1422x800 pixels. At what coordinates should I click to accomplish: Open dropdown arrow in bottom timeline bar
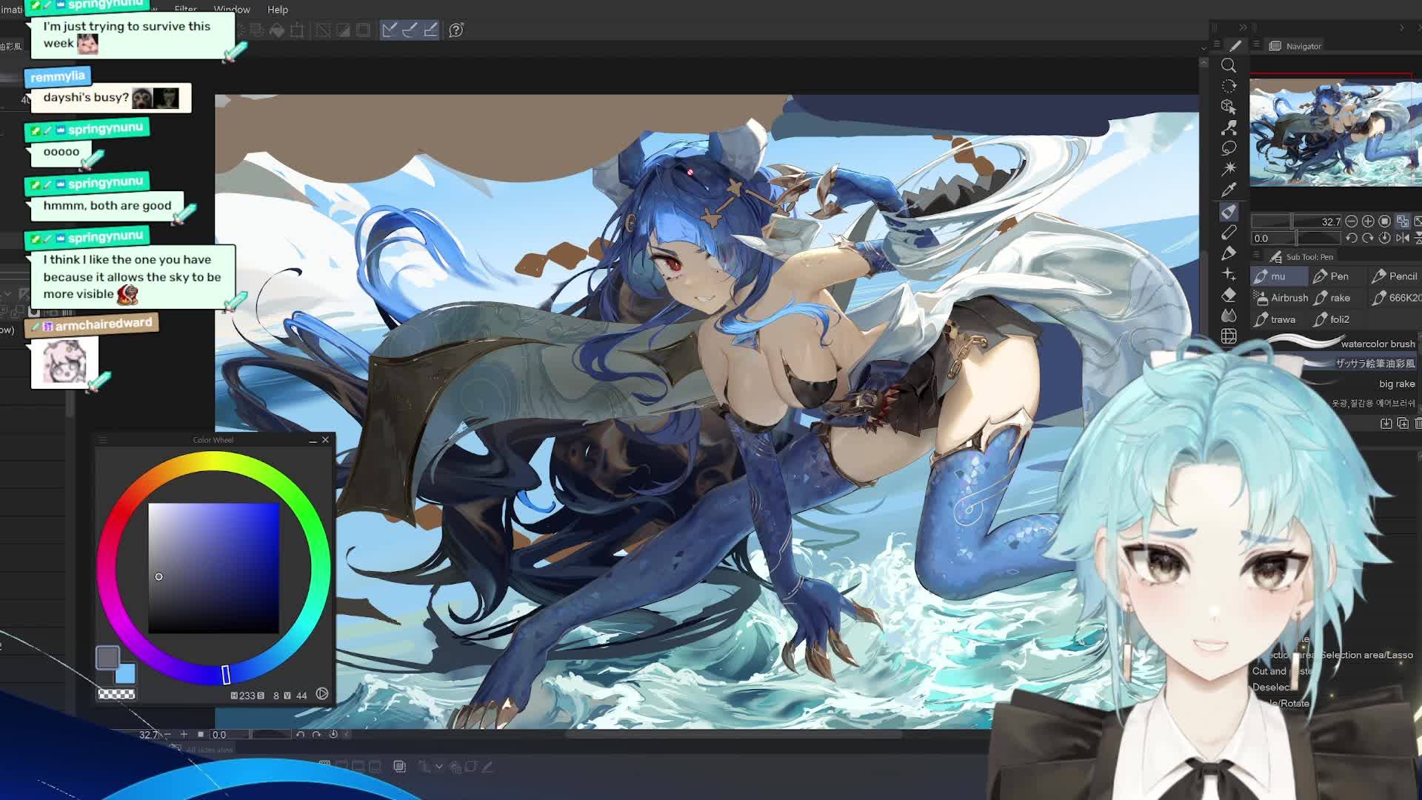439,767
